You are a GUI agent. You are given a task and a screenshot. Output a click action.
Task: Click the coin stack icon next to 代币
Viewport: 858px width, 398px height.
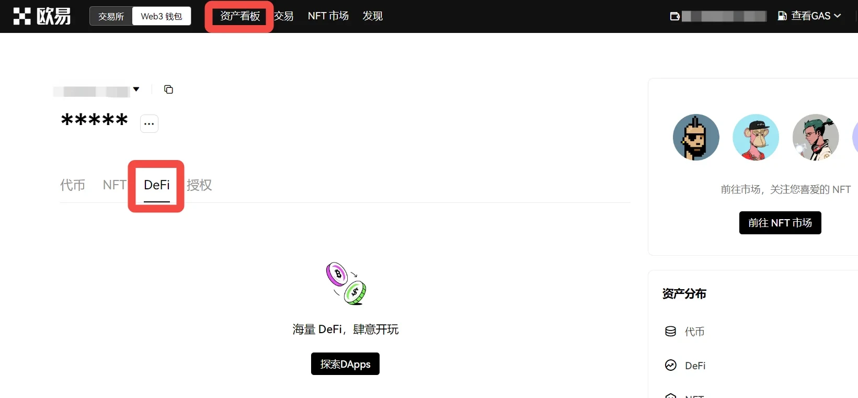coord(670,332)
